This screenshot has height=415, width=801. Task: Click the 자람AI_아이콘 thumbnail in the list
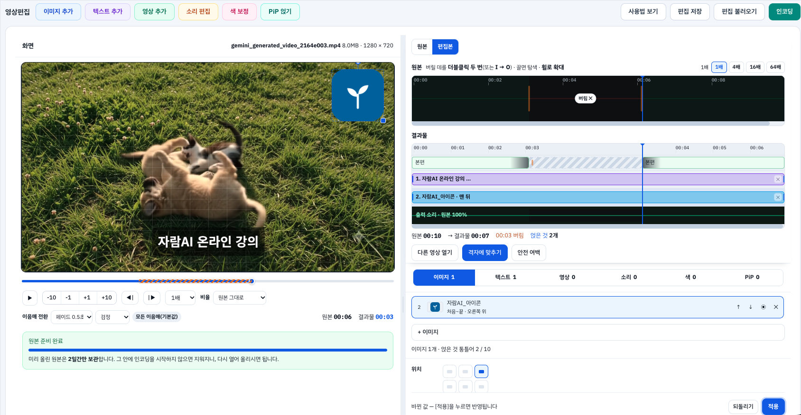click(435, 307)
